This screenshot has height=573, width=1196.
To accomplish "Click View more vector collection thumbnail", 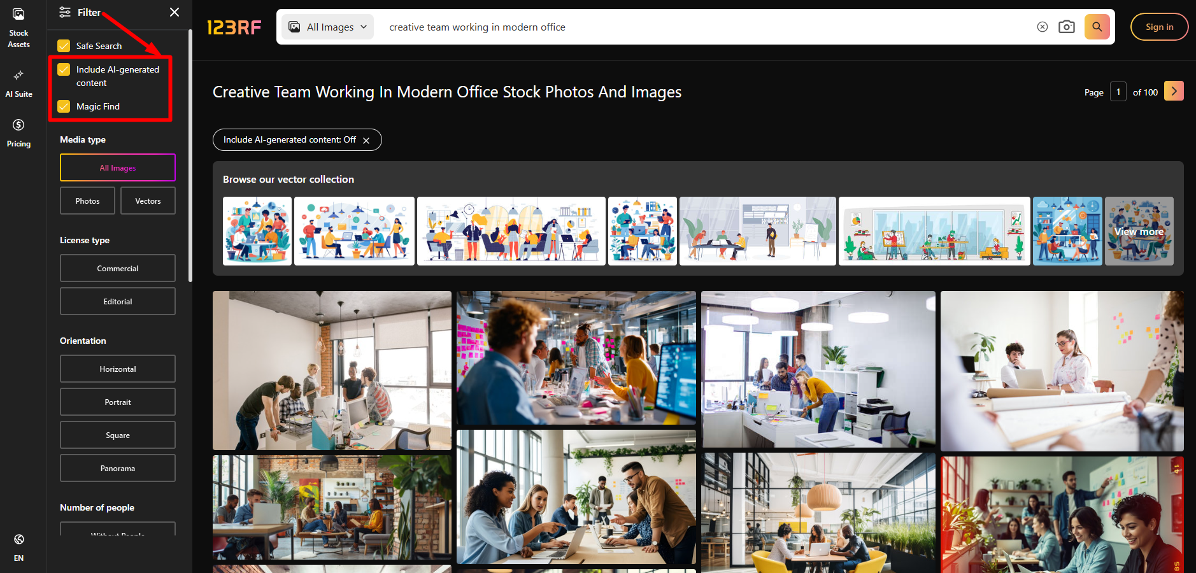I will click(x=1139, y=231).
